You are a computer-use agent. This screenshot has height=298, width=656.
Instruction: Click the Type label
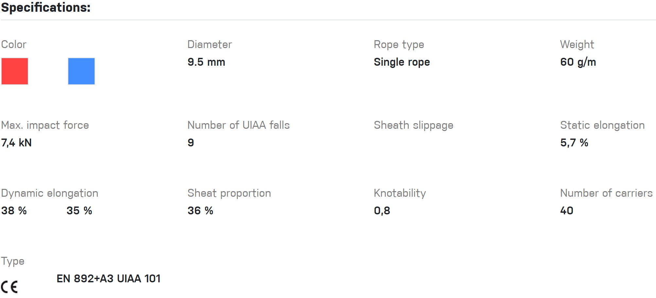[13, 261]
